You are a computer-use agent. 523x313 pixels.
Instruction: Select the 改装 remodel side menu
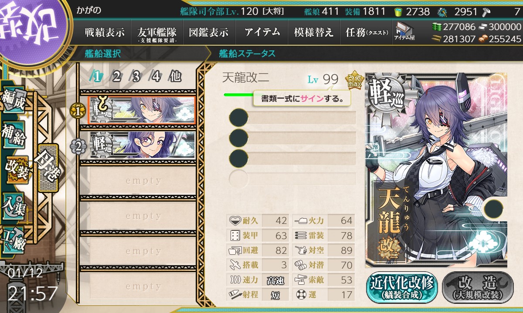tap(17, 170)
